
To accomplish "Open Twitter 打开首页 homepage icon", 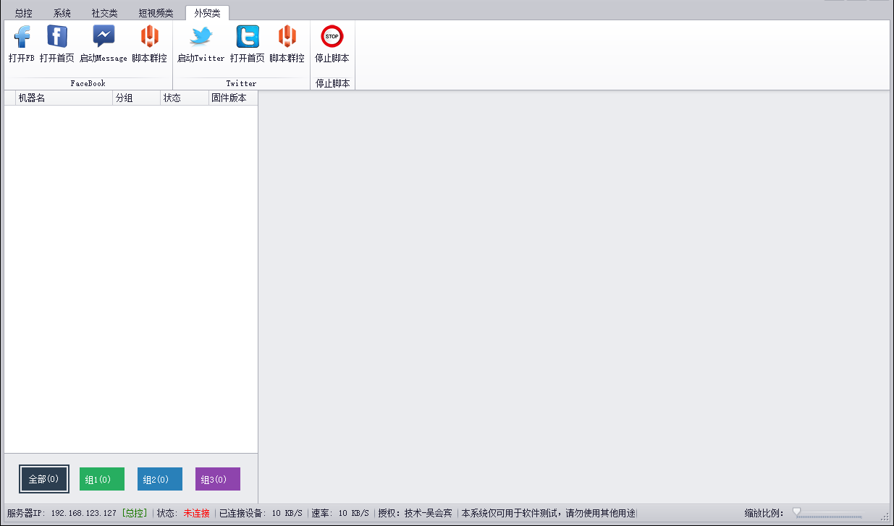I will (248, 44).
